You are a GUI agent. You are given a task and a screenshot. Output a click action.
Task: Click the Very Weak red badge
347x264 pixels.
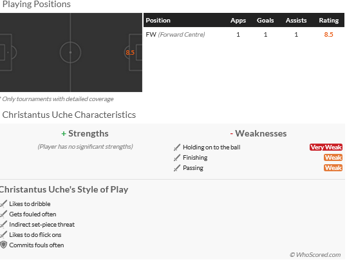[x=326, y=147]
